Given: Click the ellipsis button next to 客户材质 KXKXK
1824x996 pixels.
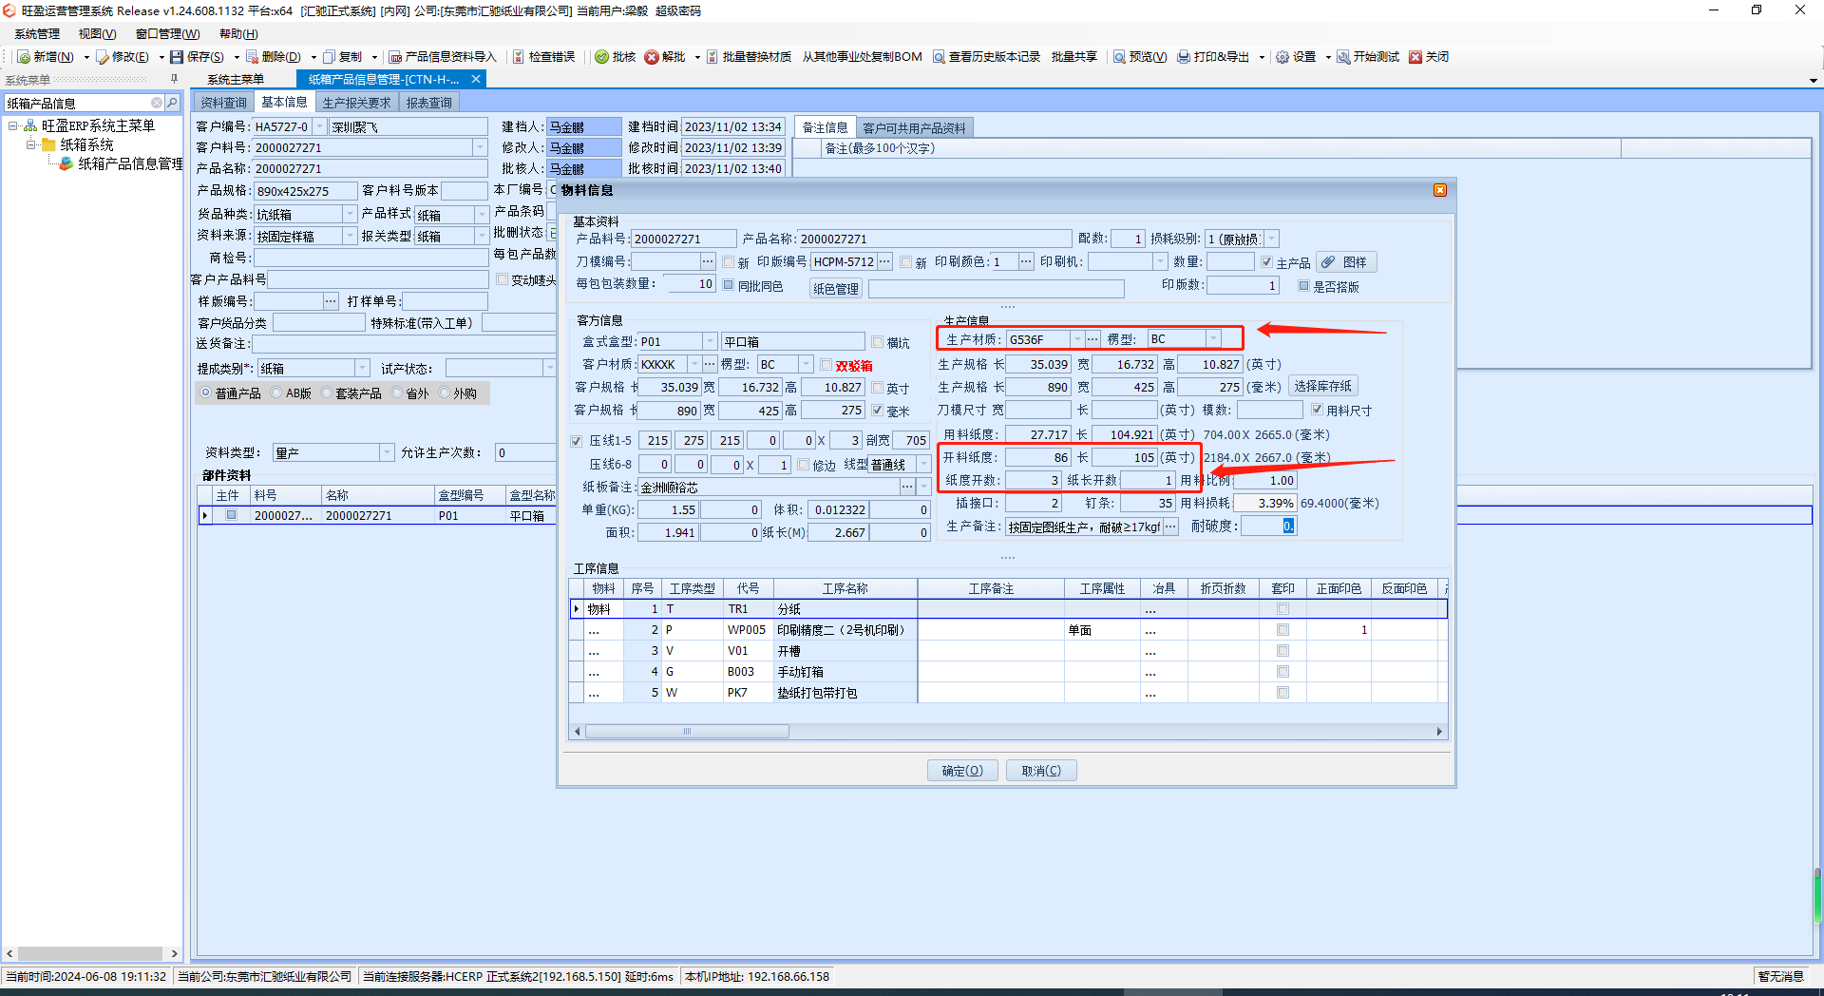Looking at the screenshot, I should coord(710,364).
